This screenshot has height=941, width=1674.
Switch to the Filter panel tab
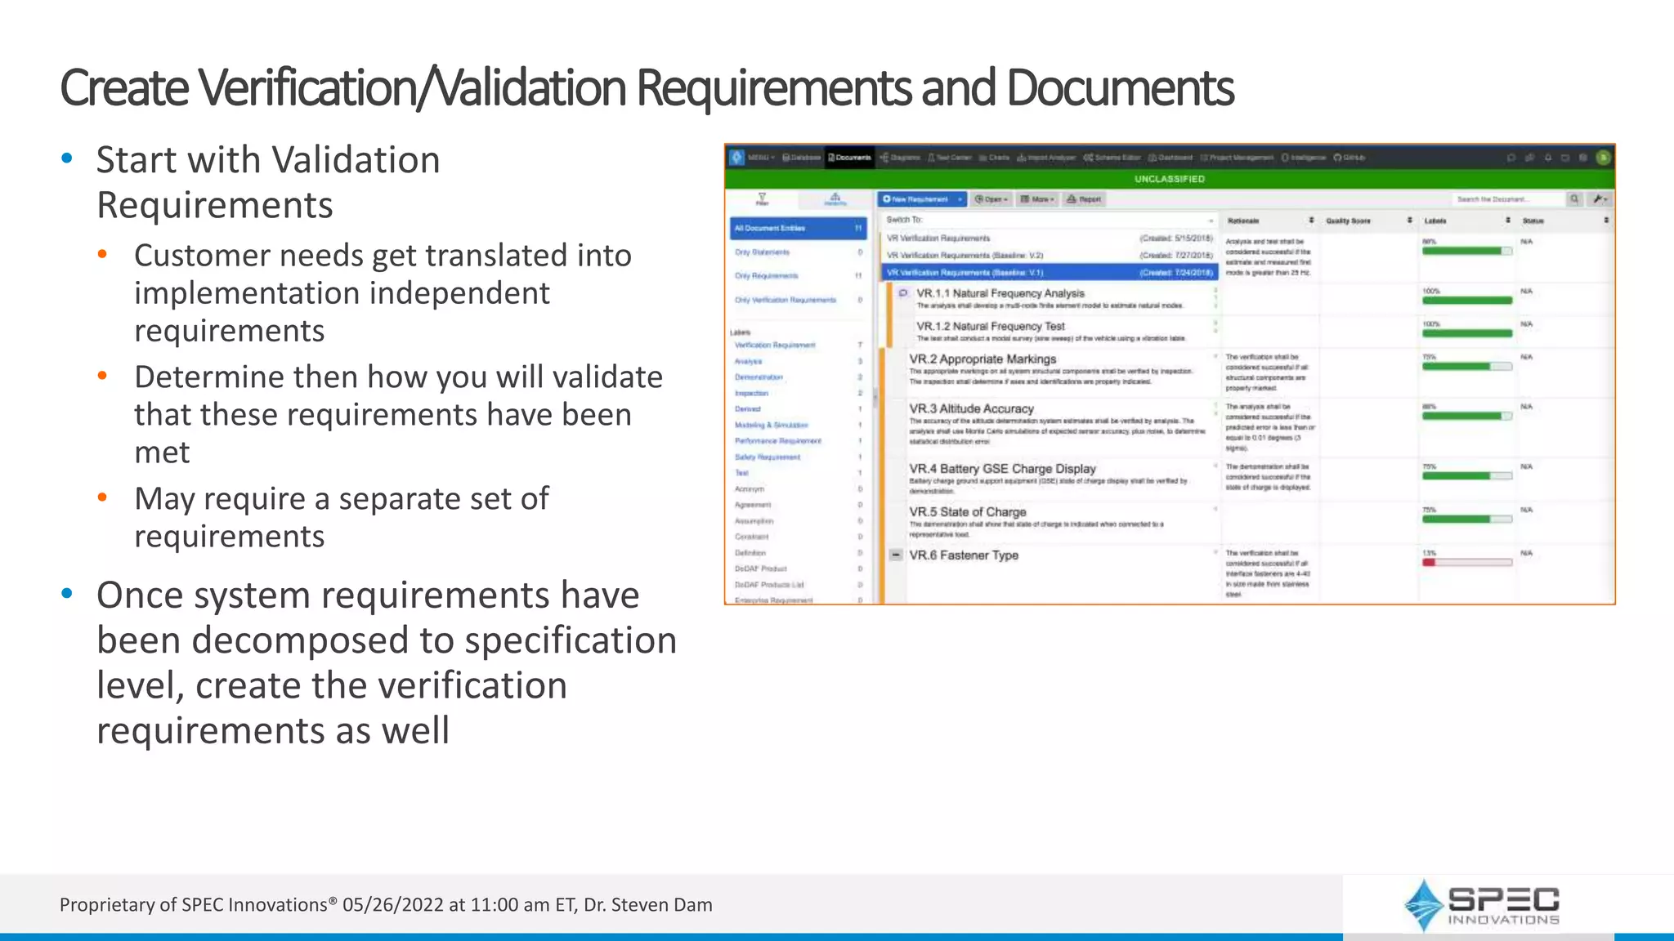click(x=762, y=199)
